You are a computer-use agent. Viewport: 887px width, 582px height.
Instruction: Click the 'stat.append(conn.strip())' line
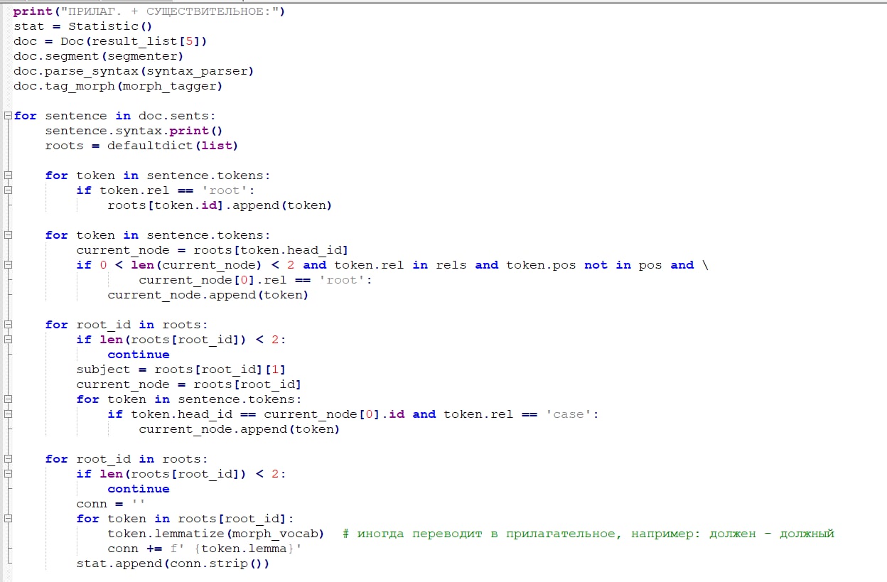tap(173, 564)
